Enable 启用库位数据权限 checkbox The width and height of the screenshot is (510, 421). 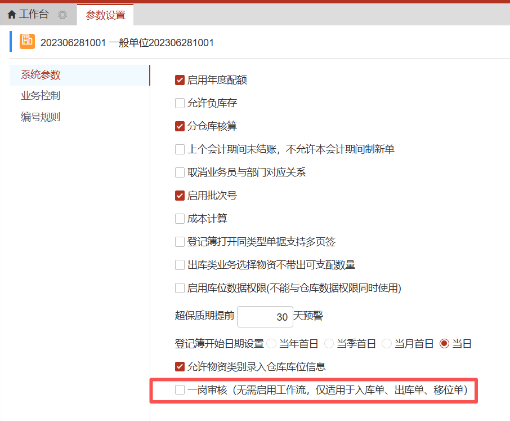pyautogui.click(x=180, y=288)
